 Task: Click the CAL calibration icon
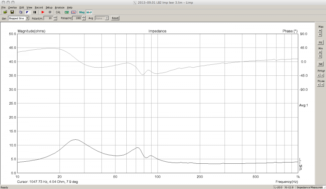(58, 12)
